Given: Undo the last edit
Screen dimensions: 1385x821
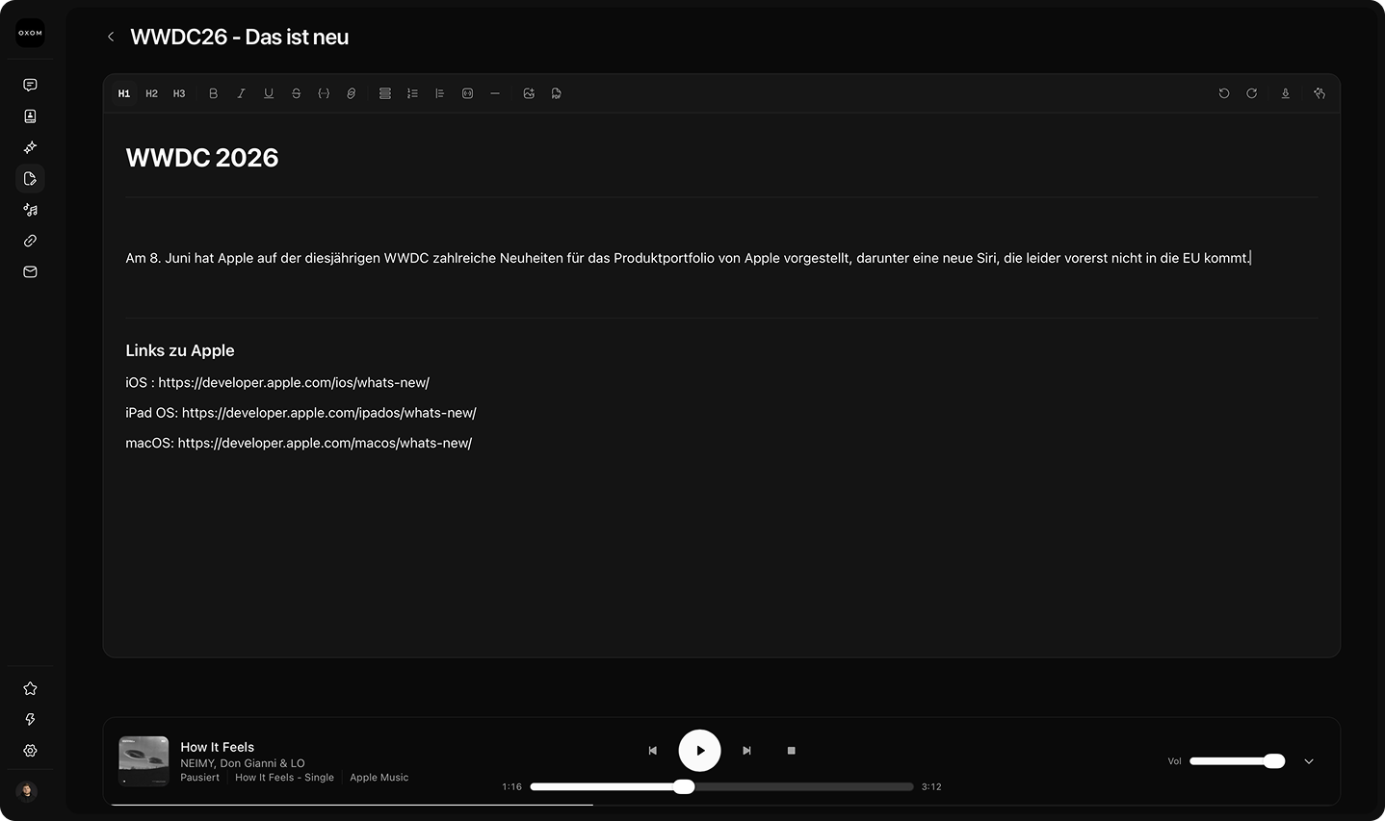Looking at the screenshot, I should point(1224,93).
